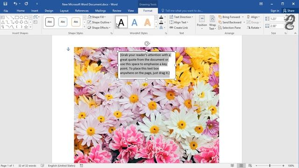Open the Position dropdown button
This screenshot has width=299, height=168.
[202, 22]
